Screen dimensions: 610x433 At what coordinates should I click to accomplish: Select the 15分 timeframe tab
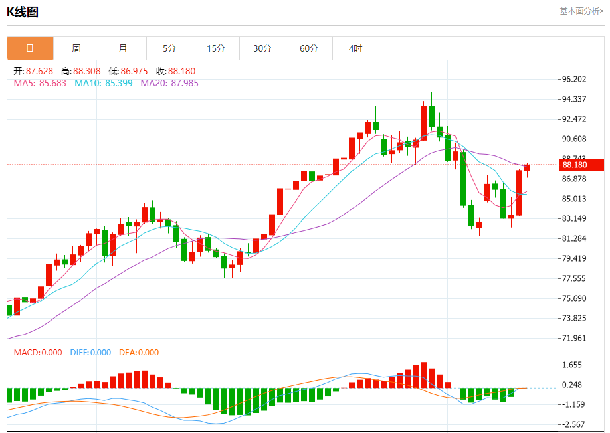tap(216, 48)
